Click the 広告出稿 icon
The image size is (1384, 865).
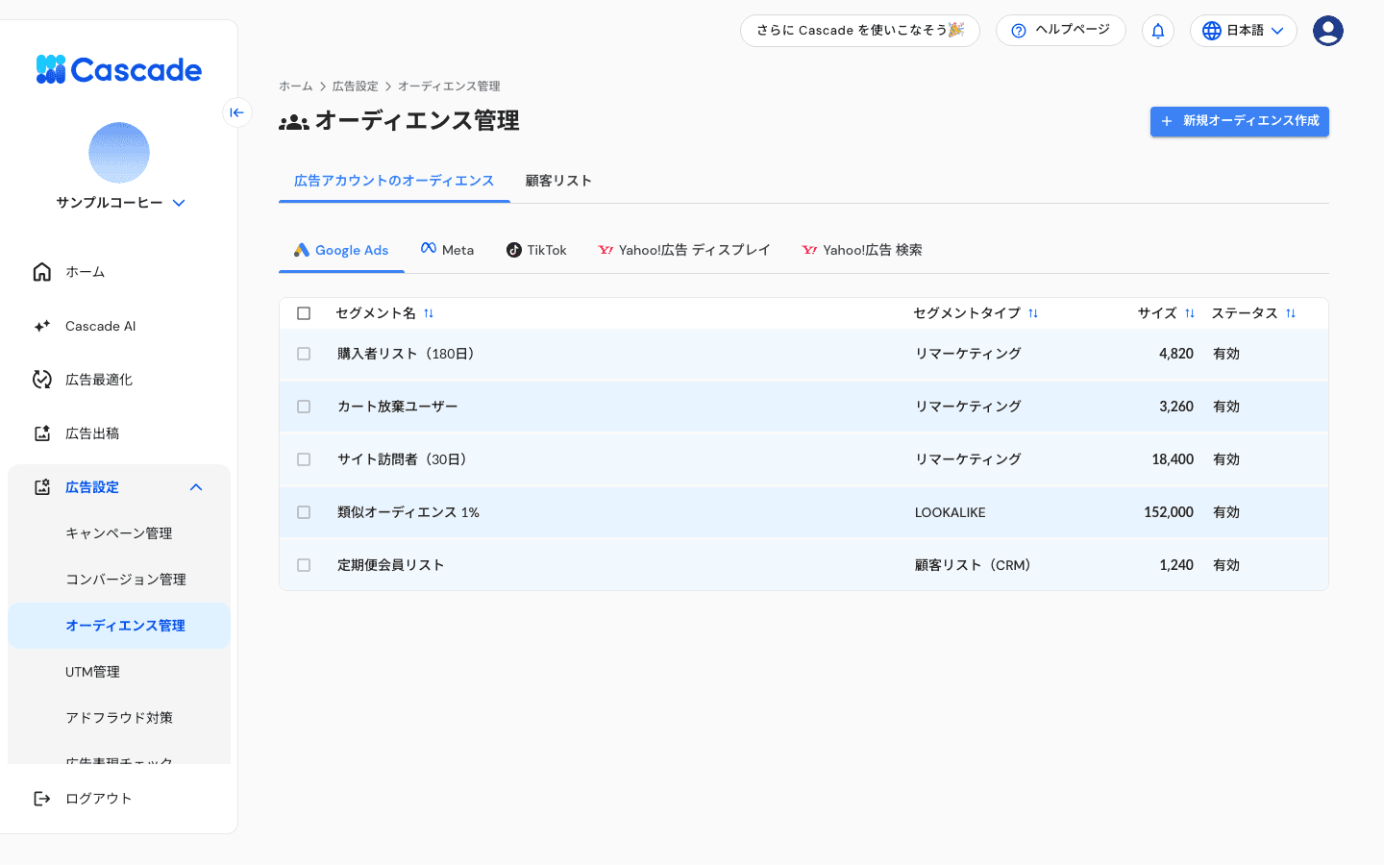tap(42, 433)
